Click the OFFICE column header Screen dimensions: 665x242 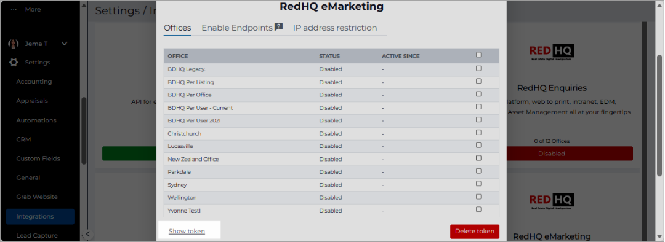(x=178, y=56)
